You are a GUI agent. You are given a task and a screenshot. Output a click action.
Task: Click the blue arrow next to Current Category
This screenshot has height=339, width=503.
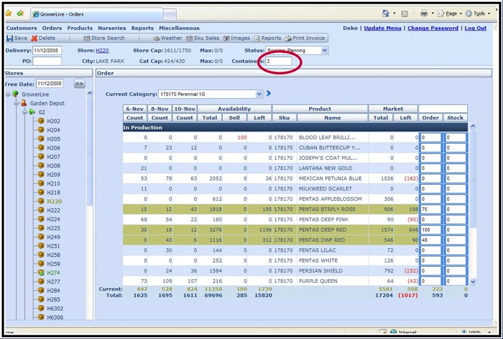tap(268, 94)
